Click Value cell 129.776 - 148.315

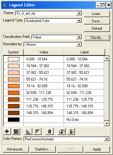pyautogui.click(x=44, y=106)
